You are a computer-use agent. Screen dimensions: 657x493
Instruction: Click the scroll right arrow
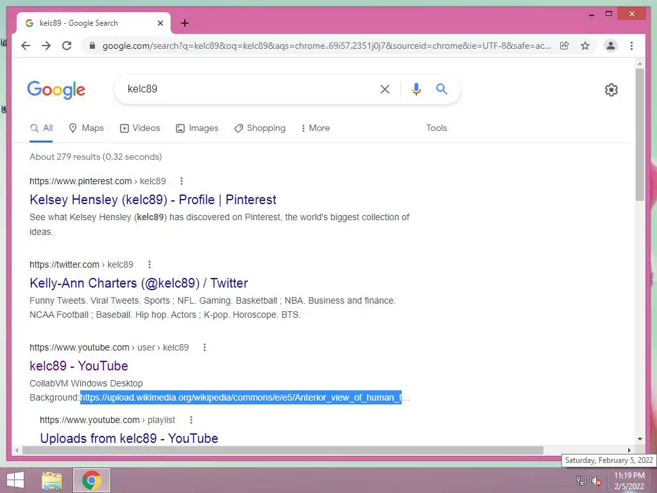click(629, 450)
